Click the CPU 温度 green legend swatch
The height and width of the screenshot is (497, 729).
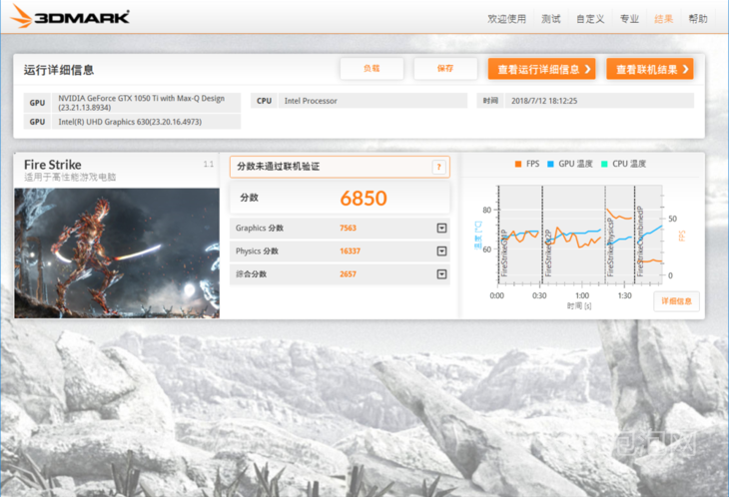point(604,164)
